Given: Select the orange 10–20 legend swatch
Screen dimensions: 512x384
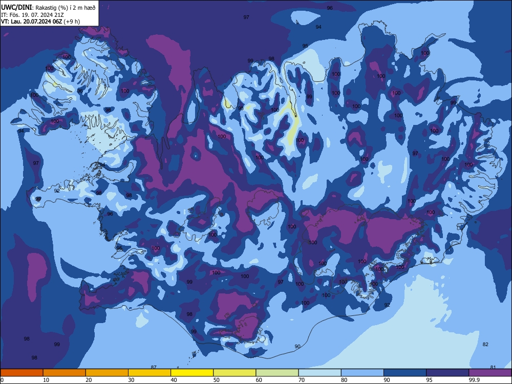Looking at the screenshot, I should 65,373.
